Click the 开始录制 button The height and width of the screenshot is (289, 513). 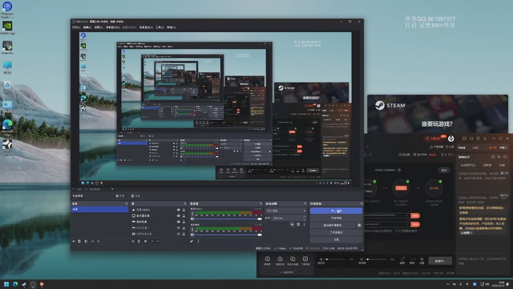[x=336, y=218]
